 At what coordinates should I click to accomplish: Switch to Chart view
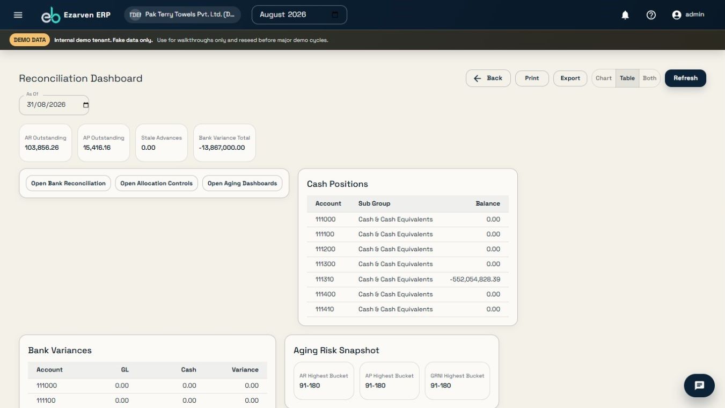pyautogui.click(x=604, y=78)
